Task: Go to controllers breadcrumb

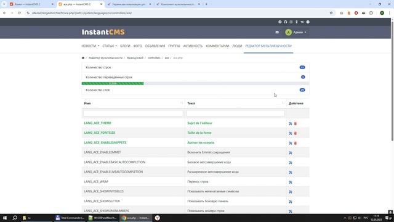Action: (x=154, y=58)
